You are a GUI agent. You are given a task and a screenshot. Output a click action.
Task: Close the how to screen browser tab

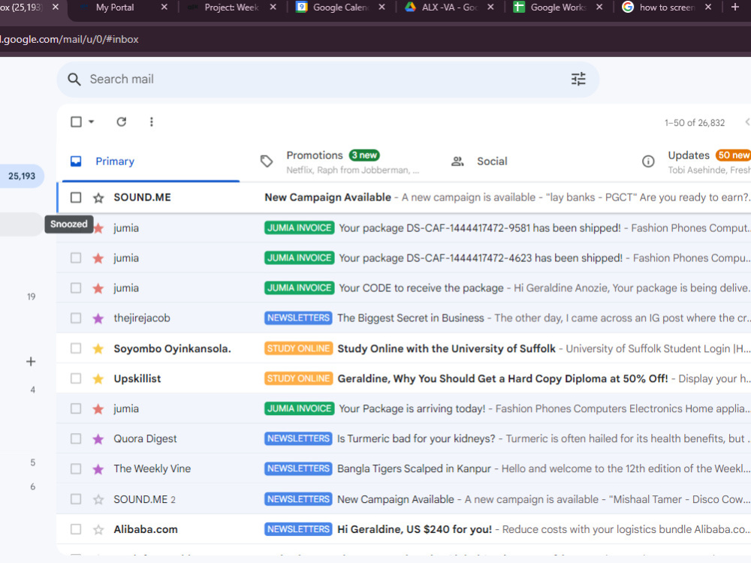click(x=708, y=8)
